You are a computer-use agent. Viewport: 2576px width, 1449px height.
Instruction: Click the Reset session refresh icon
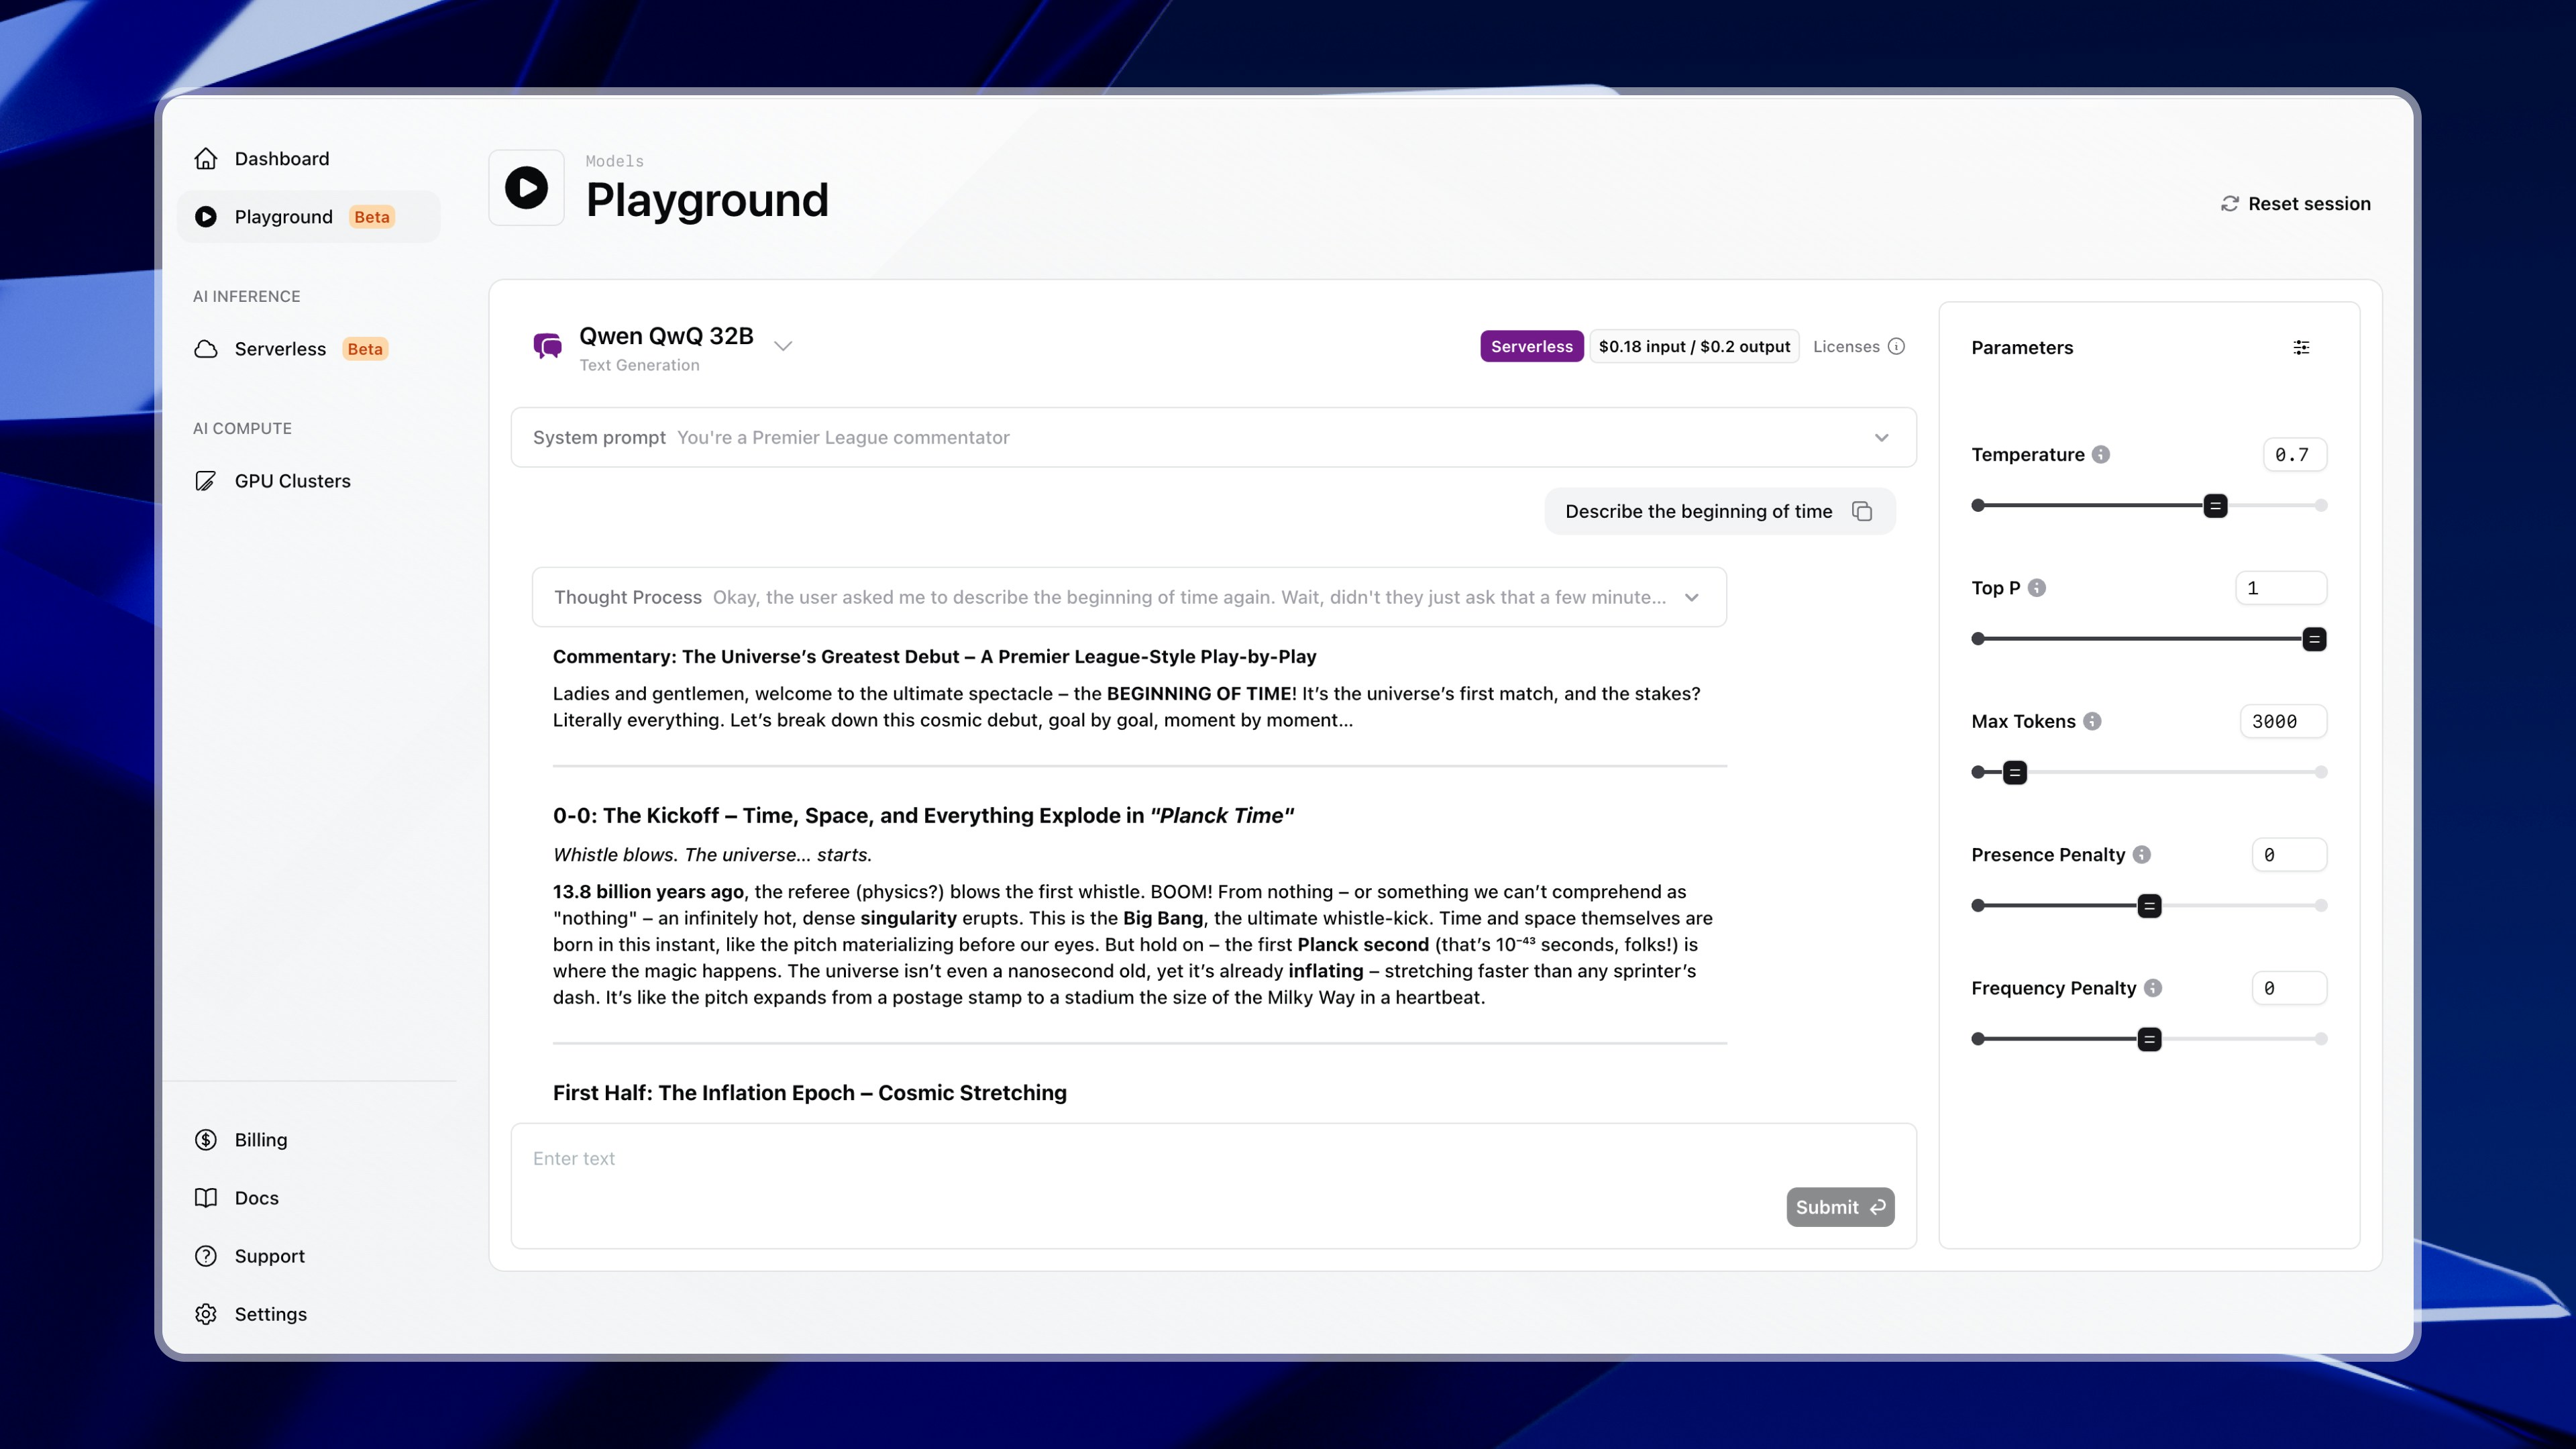pos(2229,204)
